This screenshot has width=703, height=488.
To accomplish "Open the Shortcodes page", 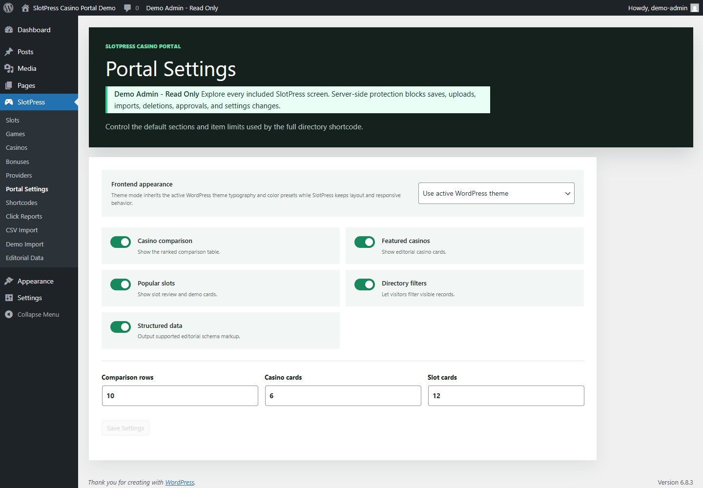I will pyautogui.click(x=21, y=203).
